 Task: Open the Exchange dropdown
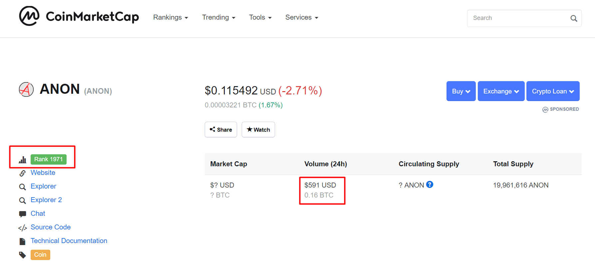click(x=501, y=91)
